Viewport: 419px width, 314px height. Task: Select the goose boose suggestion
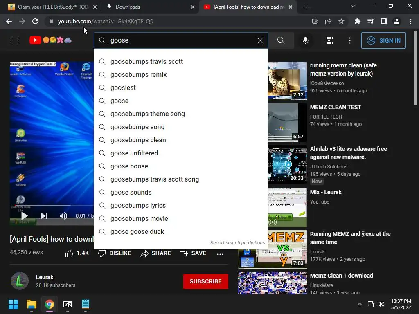coord(181,166)
